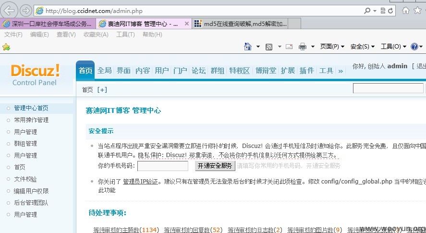Open 管理中心首页 in the sidebar
The width and height of the screenshot is (426, 233).
pos(31,108)
